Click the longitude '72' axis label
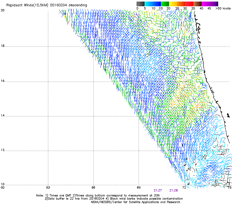The image size is (232, 204). point(184,187)
